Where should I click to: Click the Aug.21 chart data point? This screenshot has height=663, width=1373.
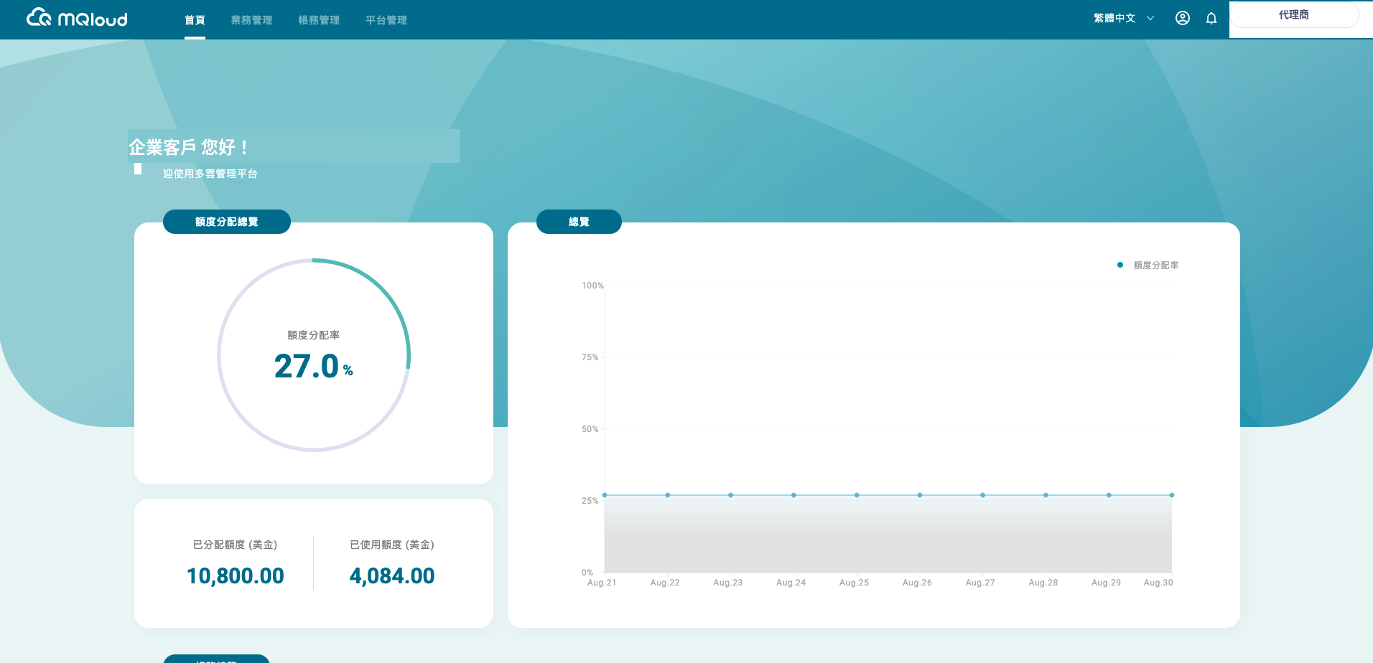point(605,495)
